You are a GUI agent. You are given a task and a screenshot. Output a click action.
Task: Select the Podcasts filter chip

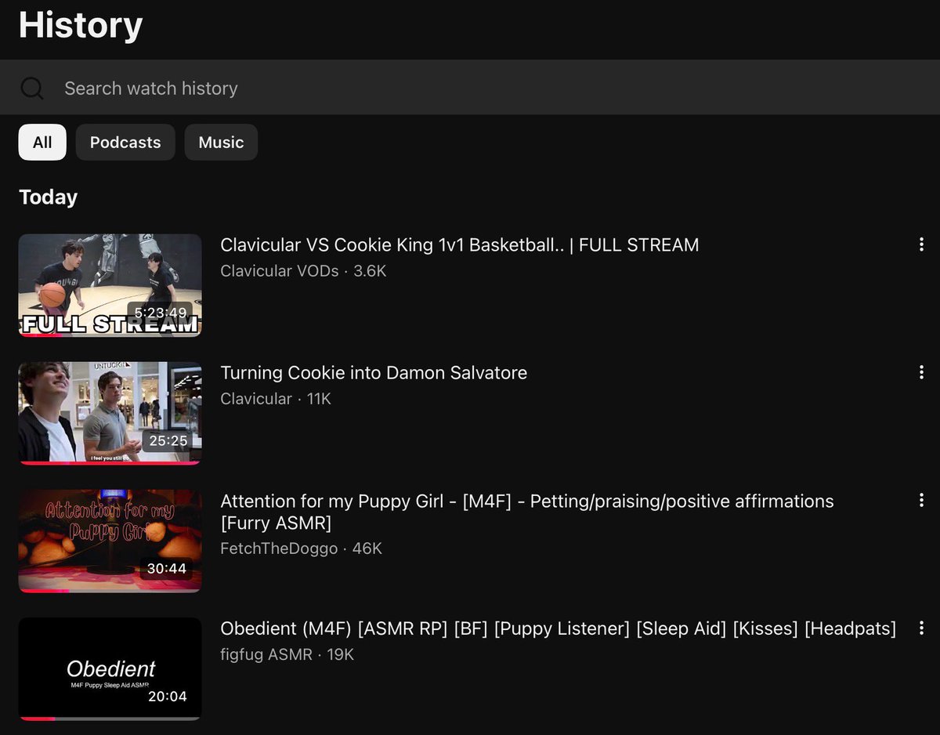pyautogui.click(x=125, y=142)
